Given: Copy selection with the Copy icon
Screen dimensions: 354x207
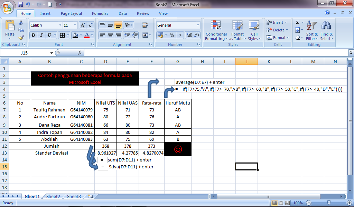Looking at the screenshot, I should [x=21, y=30].
